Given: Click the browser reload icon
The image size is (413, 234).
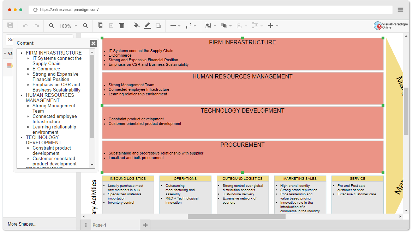Looking at the screenshot, I should pos(35,10).
